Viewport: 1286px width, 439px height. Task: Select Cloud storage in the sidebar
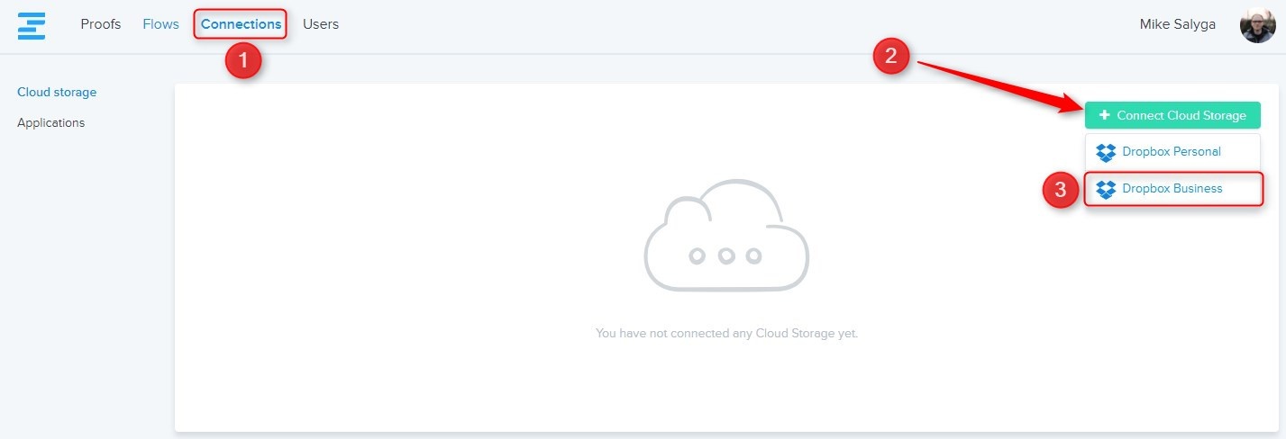(57, 92)
